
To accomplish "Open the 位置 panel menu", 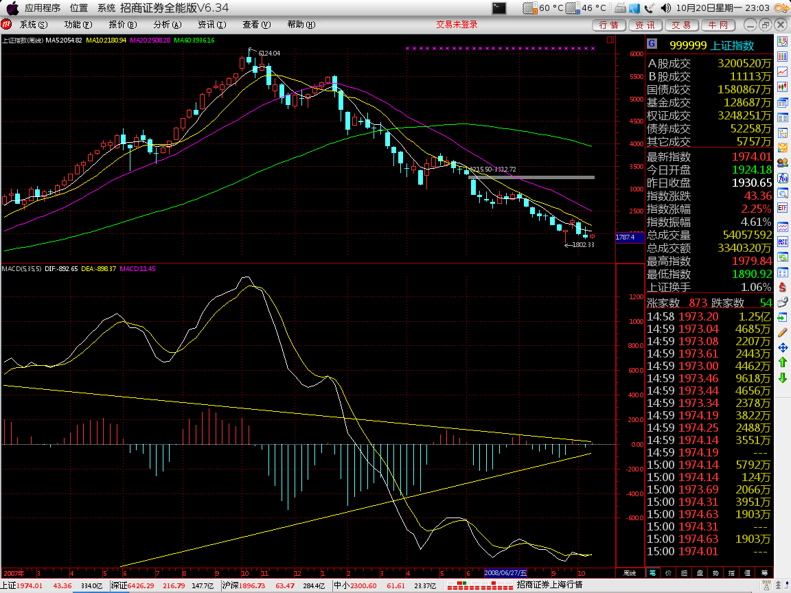I will pyautogui.click(x=78, y=8).
